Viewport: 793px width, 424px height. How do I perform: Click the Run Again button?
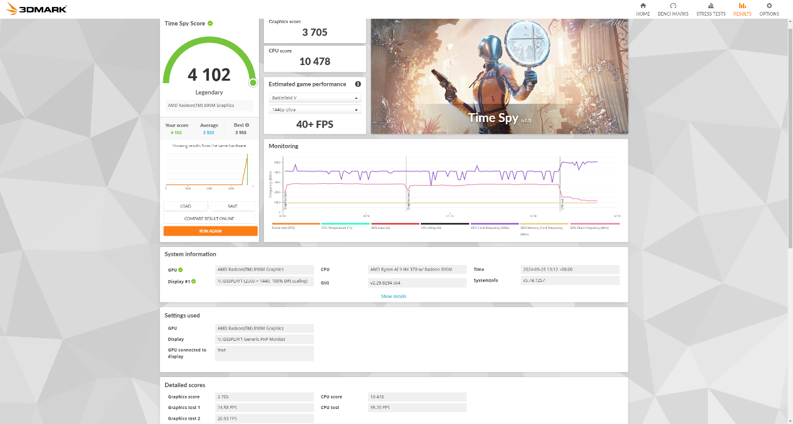[x=210, y=231]
